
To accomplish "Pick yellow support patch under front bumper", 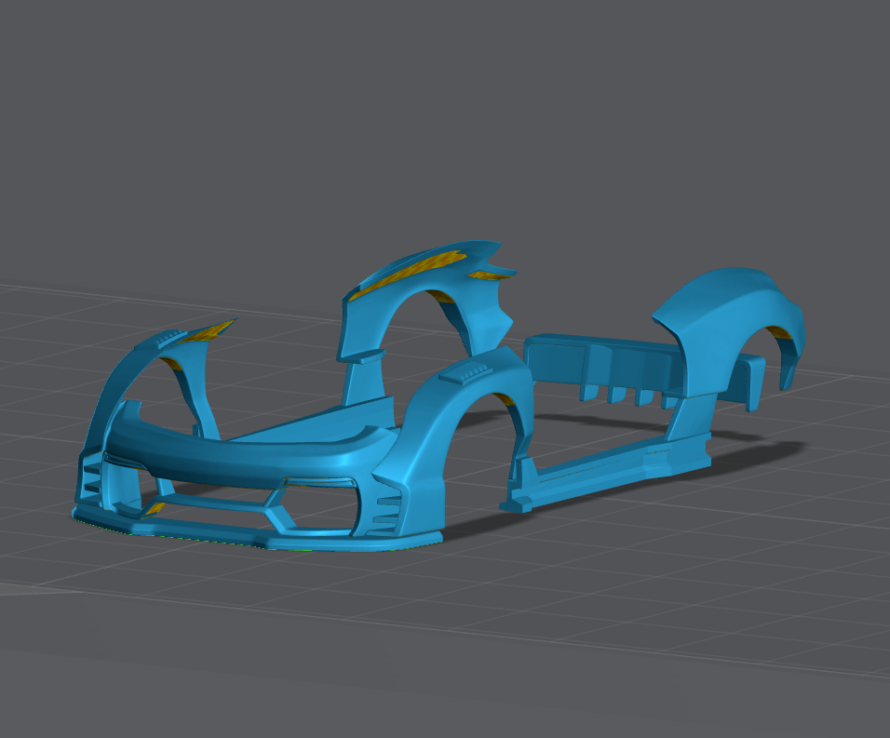I will pyautogui.click(x=155, y=508).
